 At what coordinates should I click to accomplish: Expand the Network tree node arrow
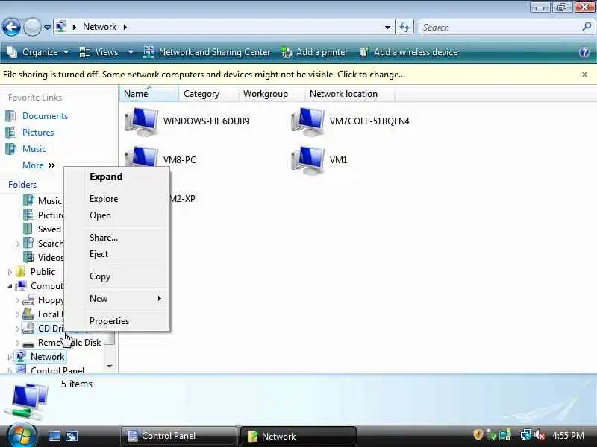coord(10,357)
